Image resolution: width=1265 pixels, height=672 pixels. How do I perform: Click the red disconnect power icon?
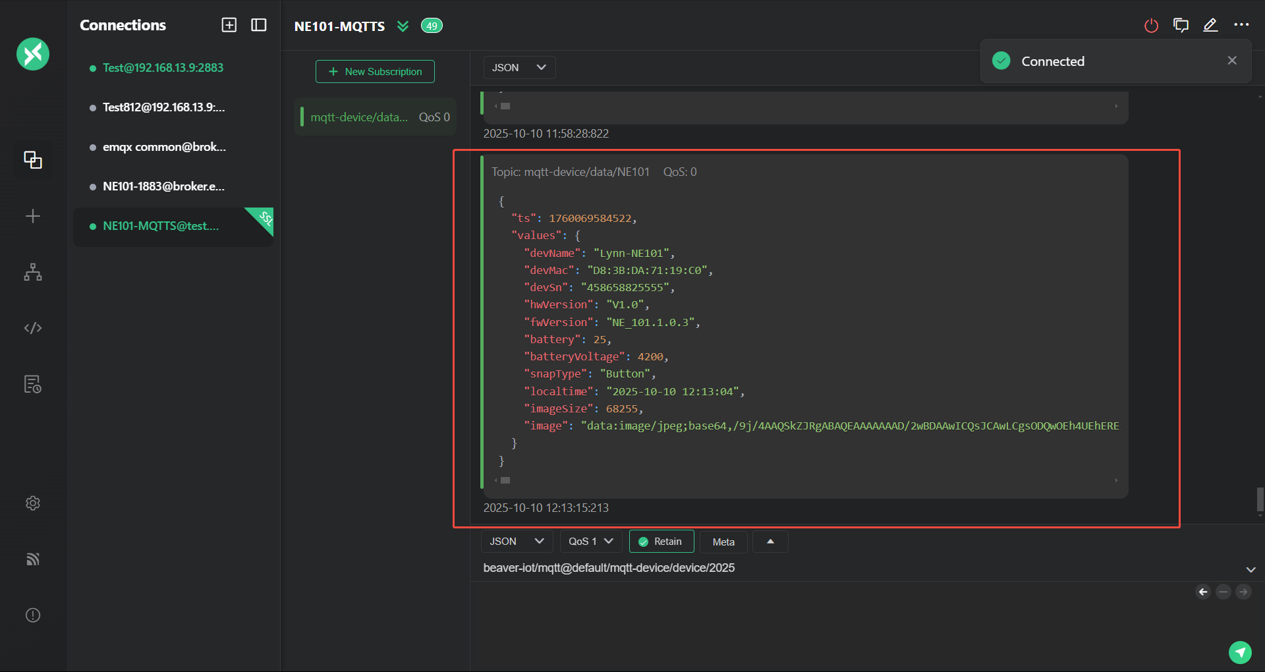[1151, 26]
